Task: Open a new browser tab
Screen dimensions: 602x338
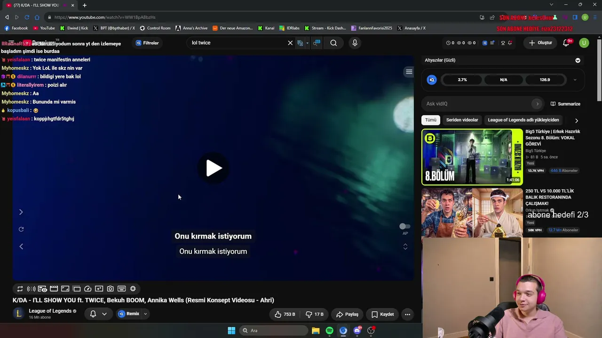Action: coord(85,5)
